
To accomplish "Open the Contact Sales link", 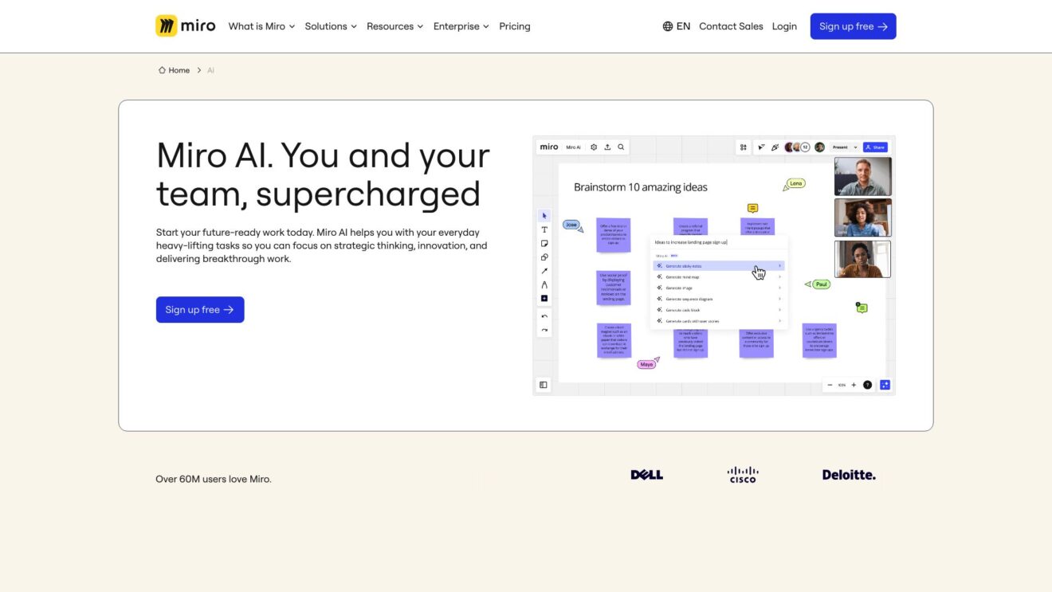I will point(731,26).
